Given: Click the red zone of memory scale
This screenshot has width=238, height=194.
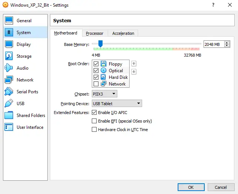Looking at the screenshot, I should point(195,49).
